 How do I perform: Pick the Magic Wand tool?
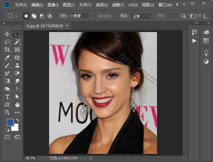(x=17, y=42)
